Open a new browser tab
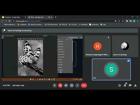The image size is (140, 105). click(x=56, y=17)
